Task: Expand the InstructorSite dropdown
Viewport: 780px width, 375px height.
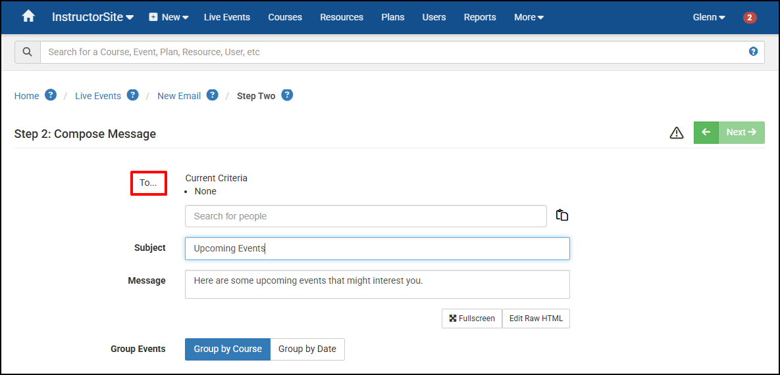Action: (x=93, y=17)
